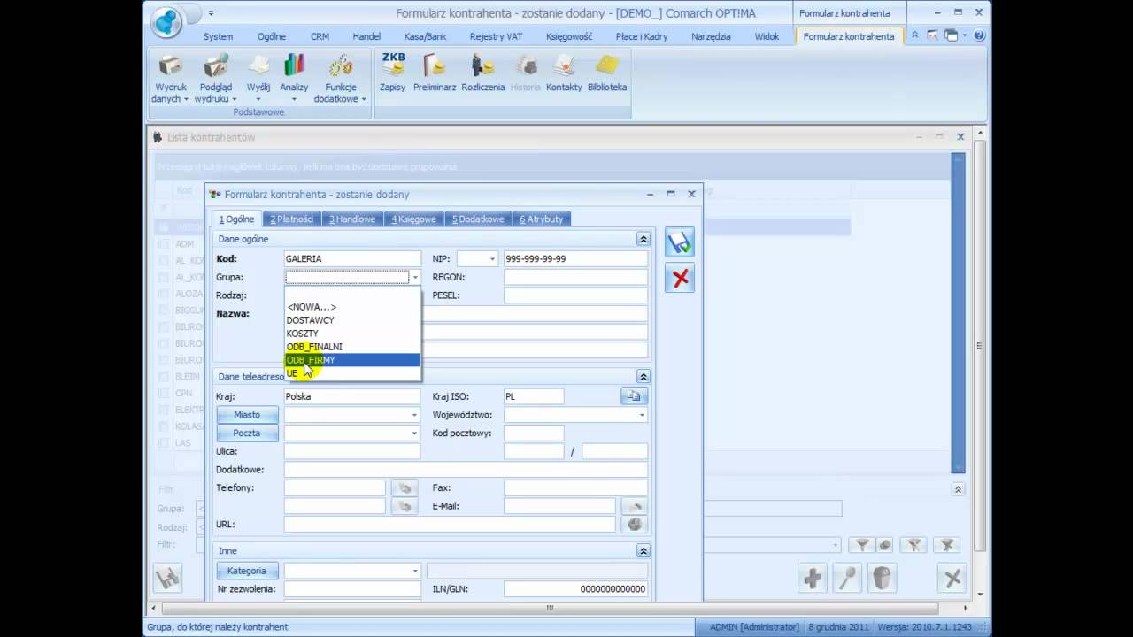1133x637 pixels.
Task: Switch to the 5 Dodatkowe tab
Action: (x=478, y=219)
